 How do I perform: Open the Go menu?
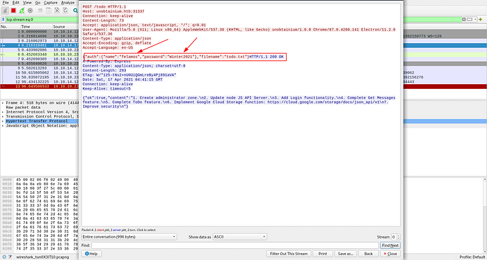pos(38,3)
